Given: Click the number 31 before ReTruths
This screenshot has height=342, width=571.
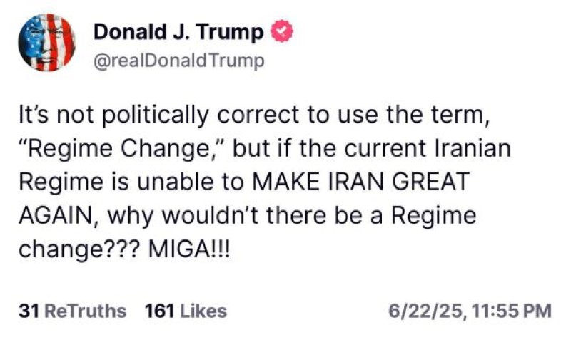Looking at the screenshot, I should [29, 311].
